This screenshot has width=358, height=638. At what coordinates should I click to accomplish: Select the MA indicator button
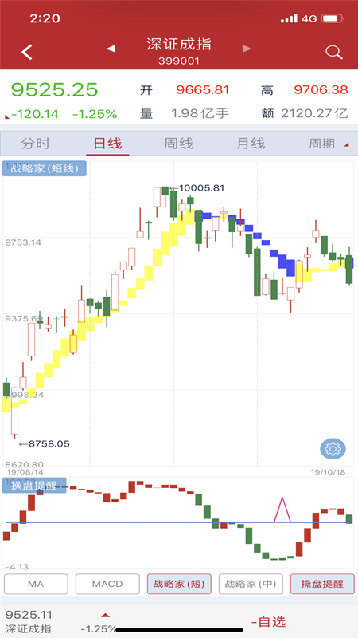36,584
